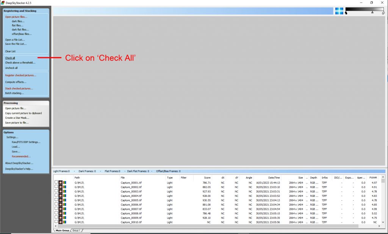Image resolution: width=388 pixels, height=234 pixels.
Task: Click star thumbnail icon of Capture_00005.tif
Action: [60, 200]
